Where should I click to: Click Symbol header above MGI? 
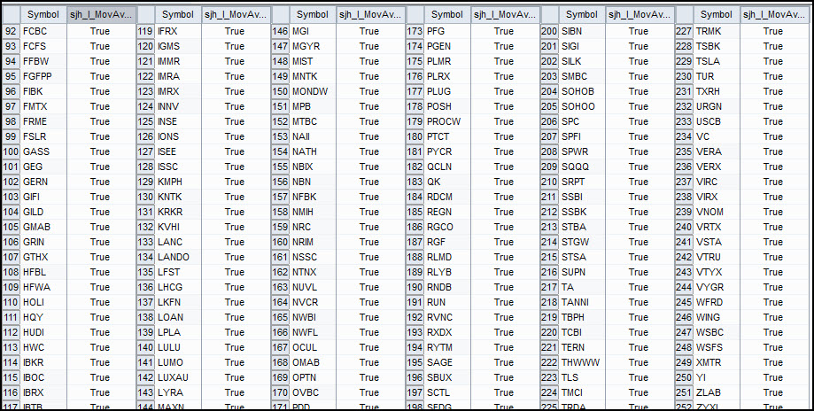pyautogui.click(x=313, y=15)
